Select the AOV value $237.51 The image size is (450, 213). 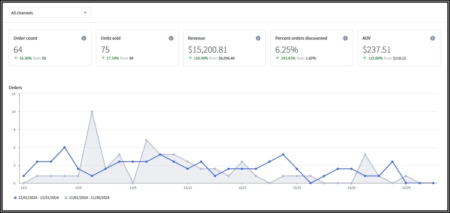pyautogui.click(x=377, y=50)
